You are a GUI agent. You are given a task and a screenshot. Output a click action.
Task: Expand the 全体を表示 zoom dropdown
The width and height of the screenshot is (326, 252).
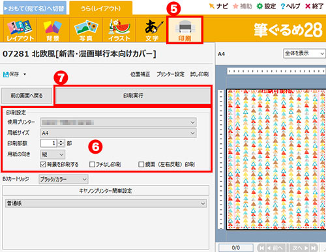[x=304, y=53]
